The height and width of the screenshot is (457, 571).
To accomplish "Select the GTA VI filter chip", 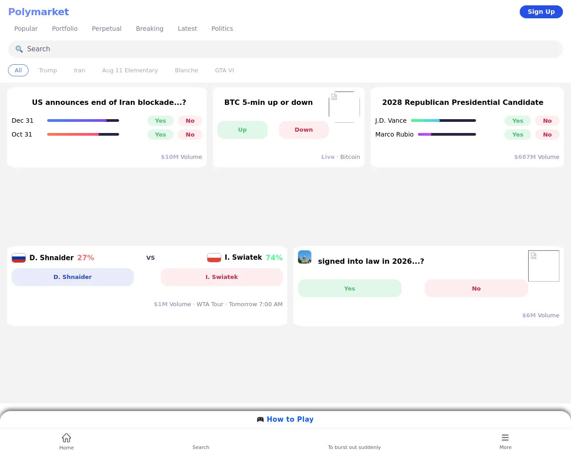I will [224, 71].
